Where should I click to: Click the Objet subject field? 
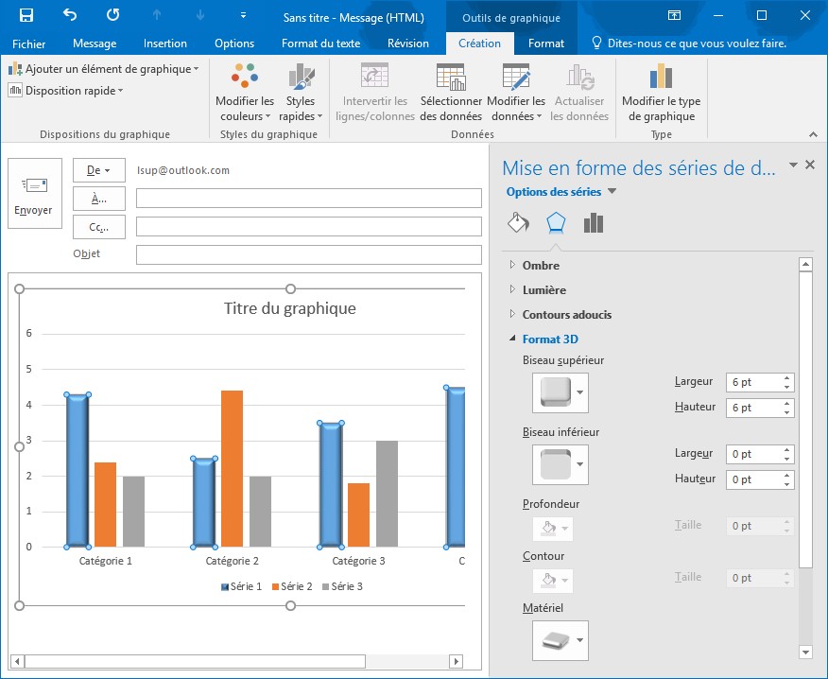(x=308, y=254)
